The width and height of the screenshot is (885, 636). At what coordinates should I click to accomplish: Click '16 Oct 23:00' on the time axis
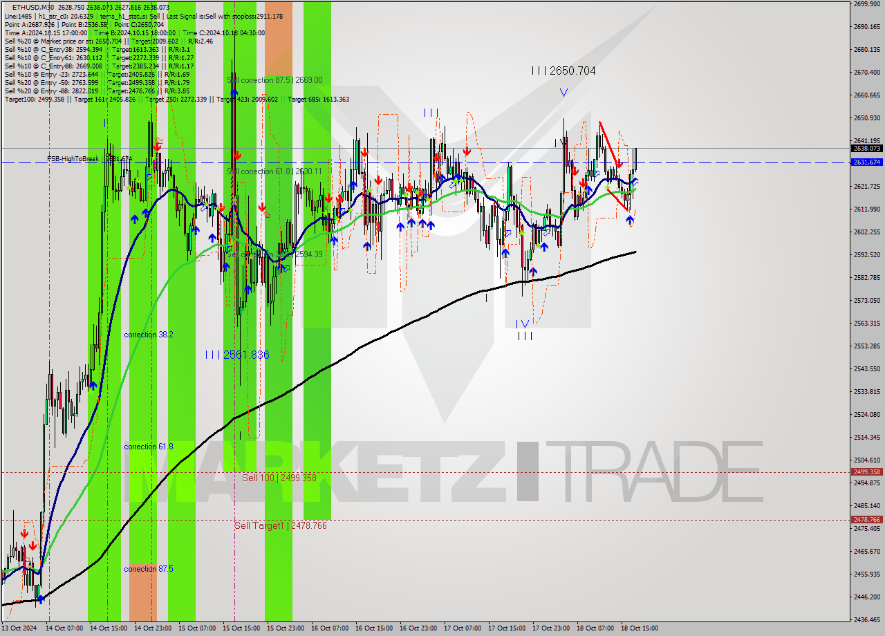[418, 628]
